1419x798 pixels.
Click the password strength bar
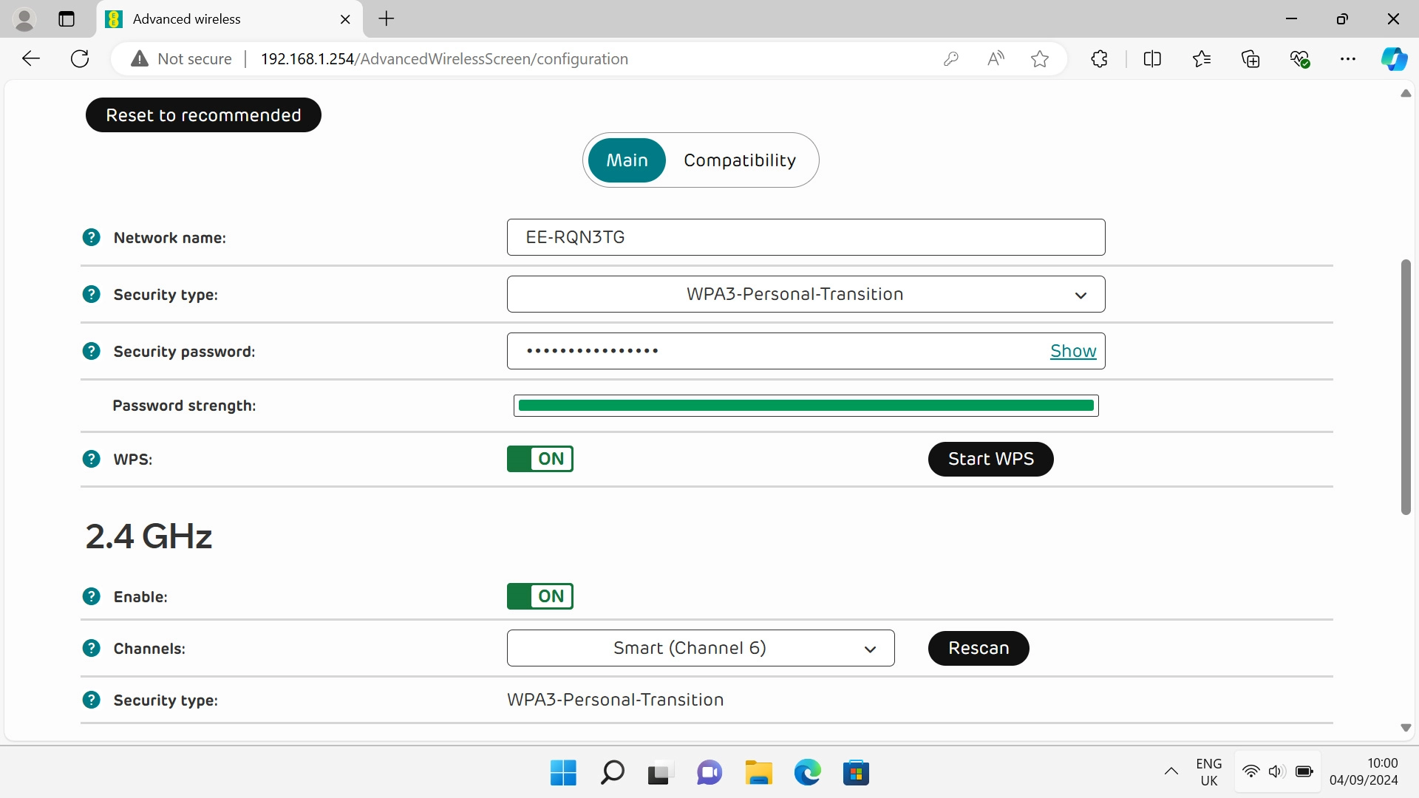coord(806,405)
